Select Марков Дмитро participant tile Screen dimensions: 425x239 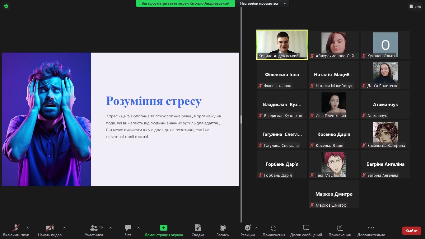(x=334, y=194)
